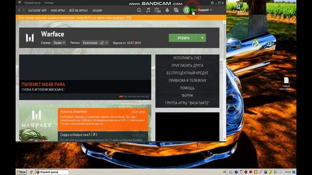The image size is (312, 175).
Task: Go forward with the right arrow
Action: tap(24, 10)
